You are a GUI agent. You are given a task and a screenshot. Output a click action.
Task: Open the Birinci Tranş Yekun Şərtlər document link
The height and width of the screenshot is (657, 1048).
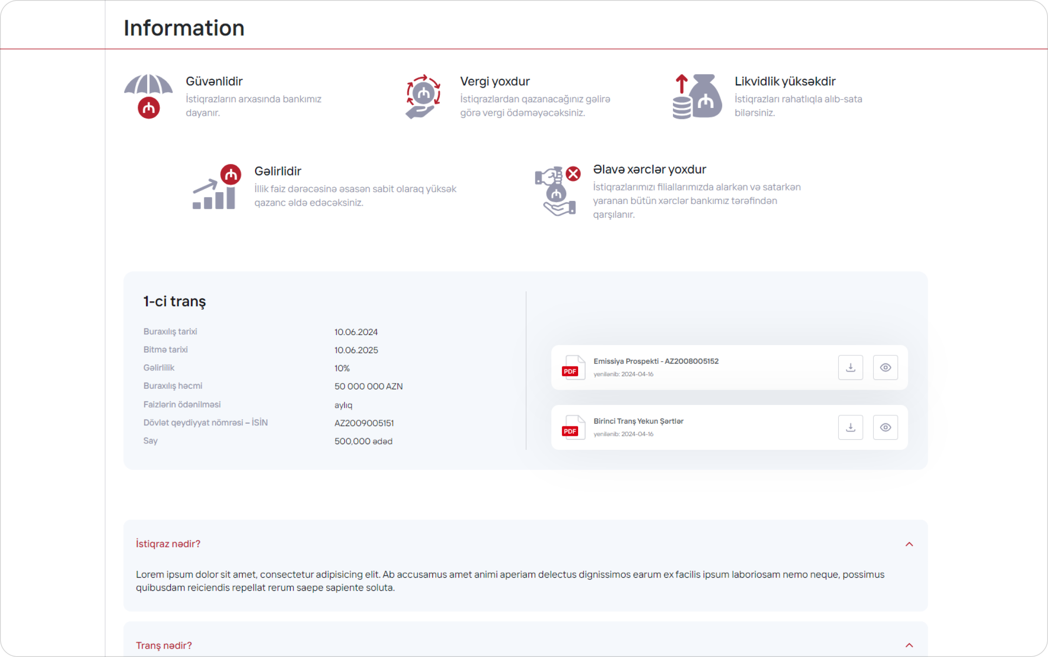(638, 421)
